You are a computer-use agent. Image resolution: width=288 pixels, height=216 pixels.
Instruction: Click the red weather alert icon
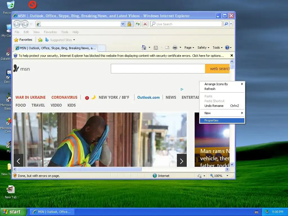pyautogui.click(x=87, y=98)
